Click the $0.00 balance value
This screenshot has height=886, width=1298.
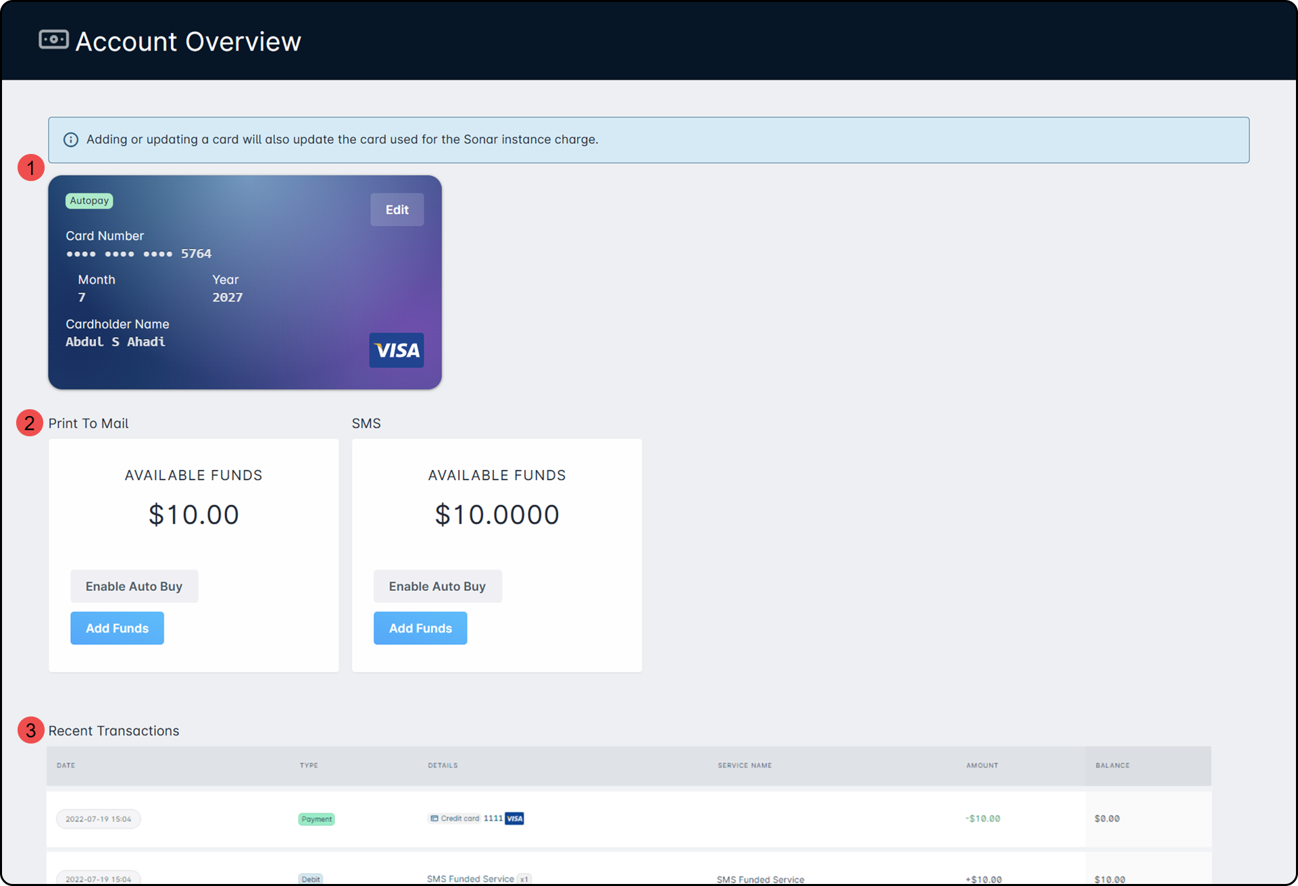click(1107, 818)
